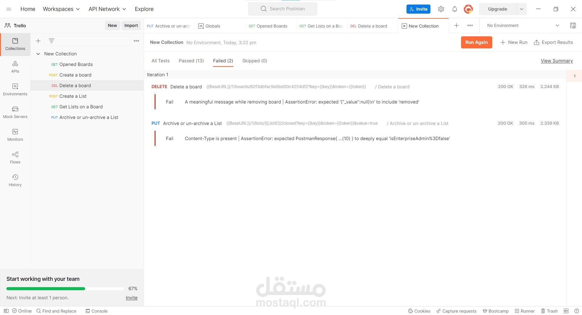The width and height of the screenshot is (582, 315).
Task: Open Cookies manager in status bar
Action: (419, 311)
